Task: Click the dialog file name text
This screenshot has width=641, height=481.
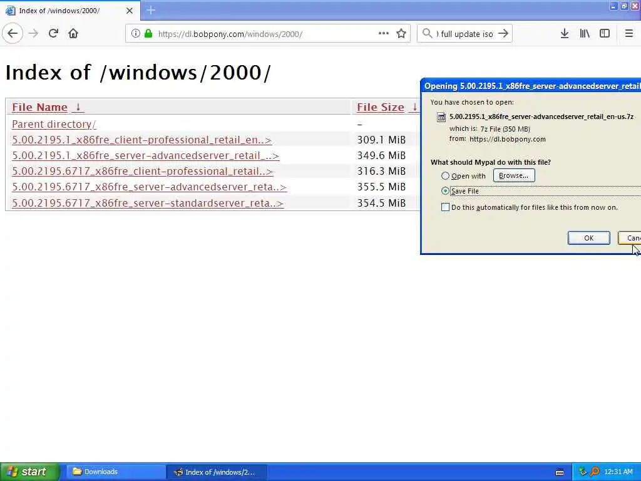Action: pyautogui.click(x=541, y=116)
